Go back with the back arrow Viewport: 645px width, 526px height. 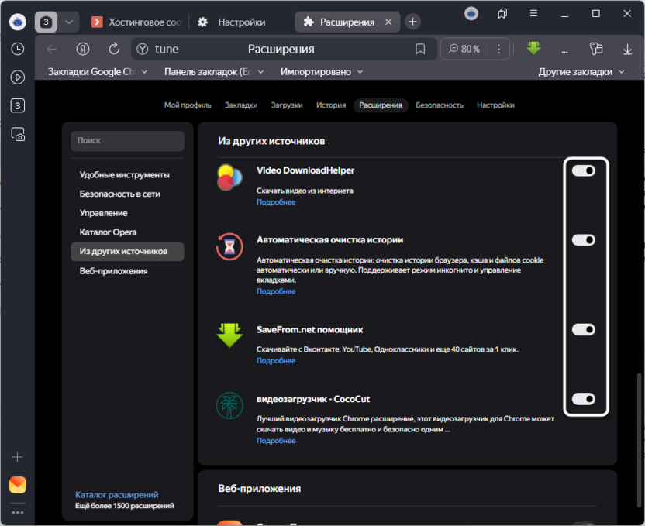pos(52,50)
